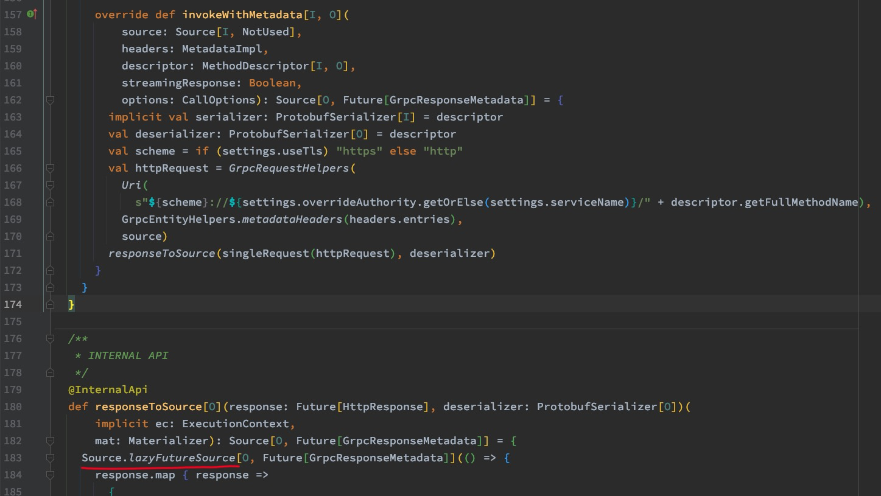The height and width of the screenshot is (496, 881).
Task: Collapse the doc comment fold on line 176
Action: pyautogui.click(x=51, y=338)
